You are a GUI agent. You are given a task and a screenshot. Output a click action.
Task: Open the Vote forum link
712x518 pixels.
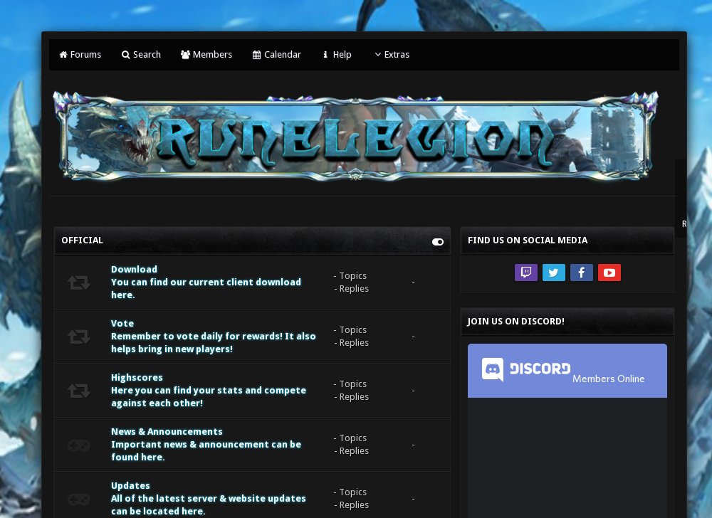[122, 323]
